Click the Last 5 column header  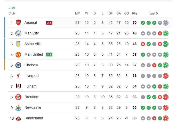[154, 13]
